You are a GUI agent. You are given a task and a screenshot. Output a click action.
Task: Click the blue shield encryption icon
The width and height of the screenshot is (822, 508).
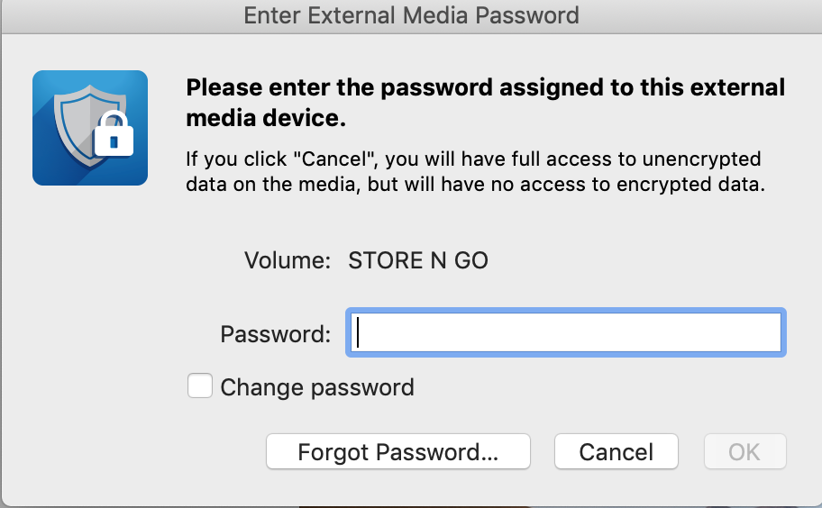pos(89,128)
